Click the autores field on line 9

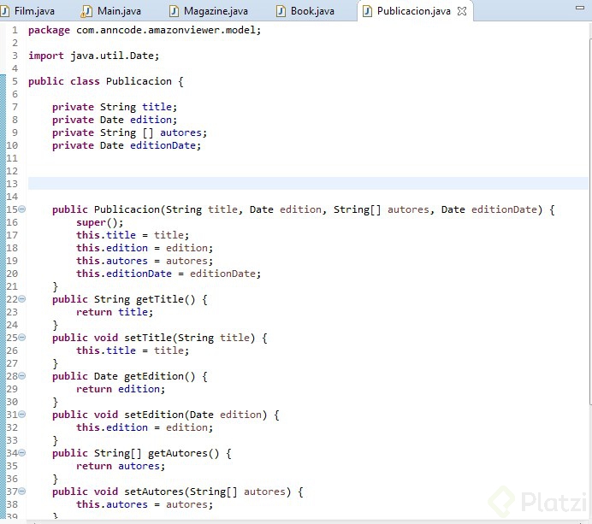[181, 132]
